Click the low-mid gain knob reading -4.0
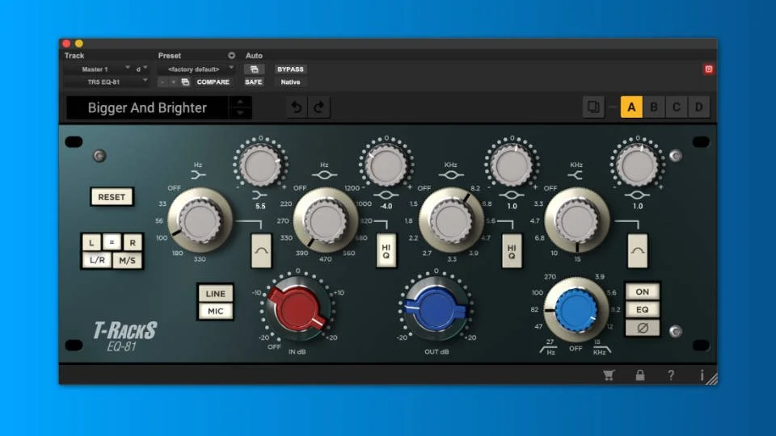This screenshot has width=776, height=436. point(386,165)
